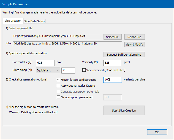Click the variants per slice field

tap(112, 80)
